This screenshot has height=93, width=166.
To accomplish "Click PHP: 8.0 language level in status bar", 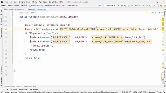I will 125,92.
